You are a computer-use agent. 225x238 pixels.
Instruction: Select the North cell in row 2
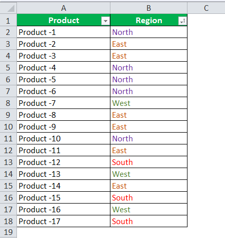tap(149, 32)
